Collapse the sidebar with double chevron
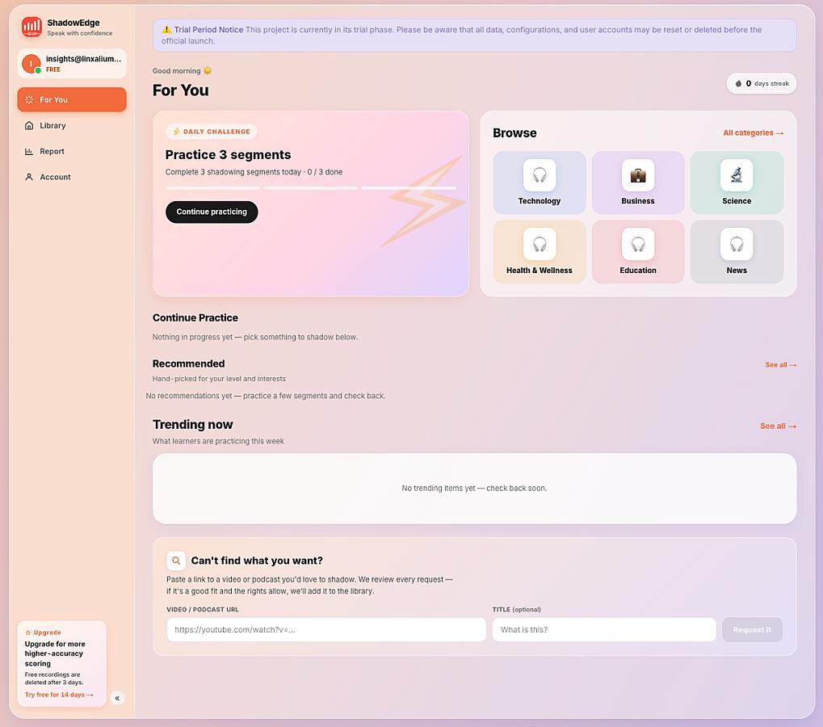 click(x=117, y=698)
